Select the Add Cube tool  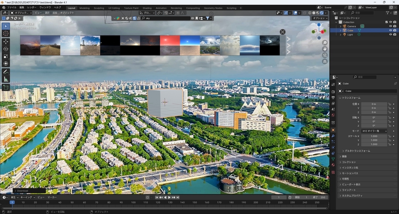(6, 88)
